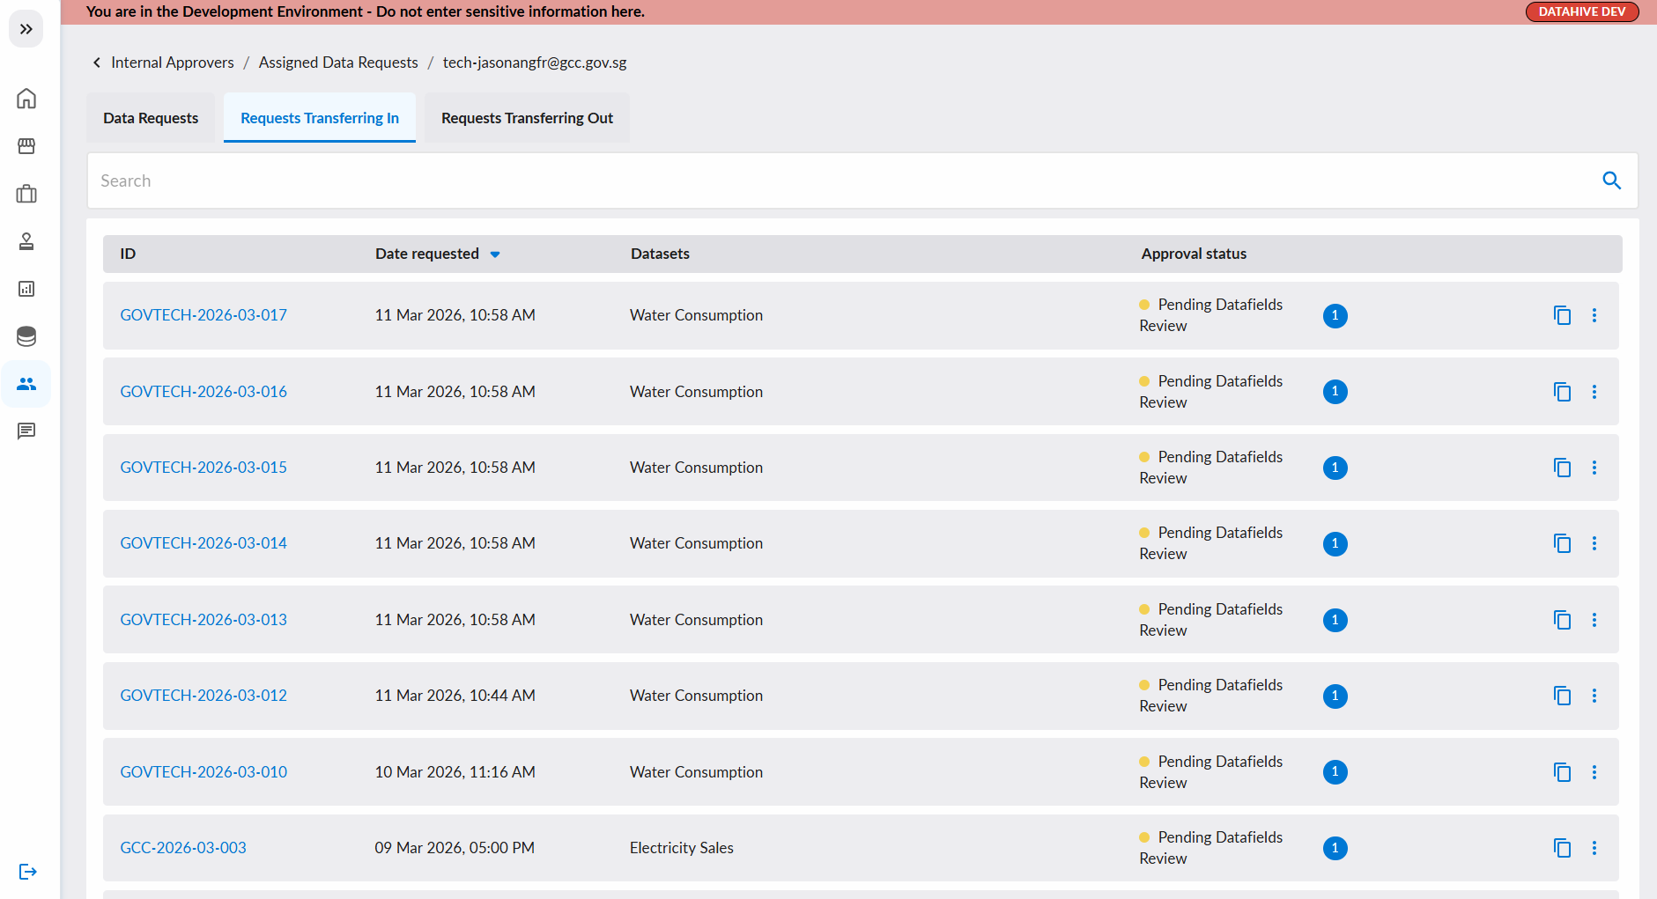Open the marketplace storefront sidebar icon

(26, 146)
